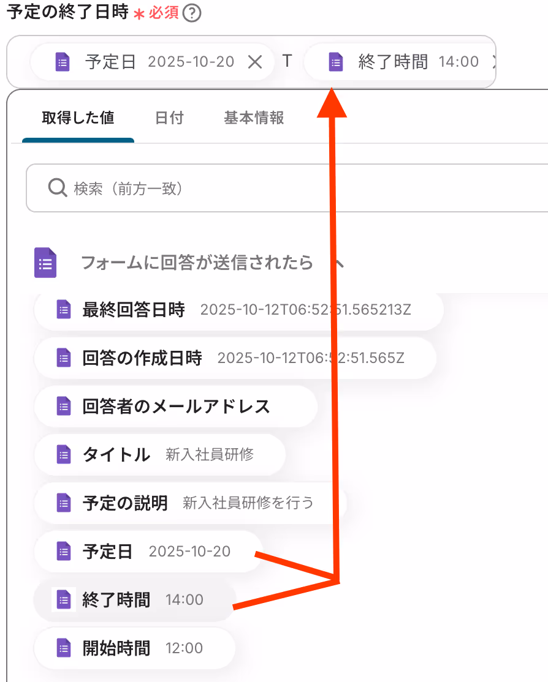Click form icon on 回答の作成日時 row

click(64, 358)
